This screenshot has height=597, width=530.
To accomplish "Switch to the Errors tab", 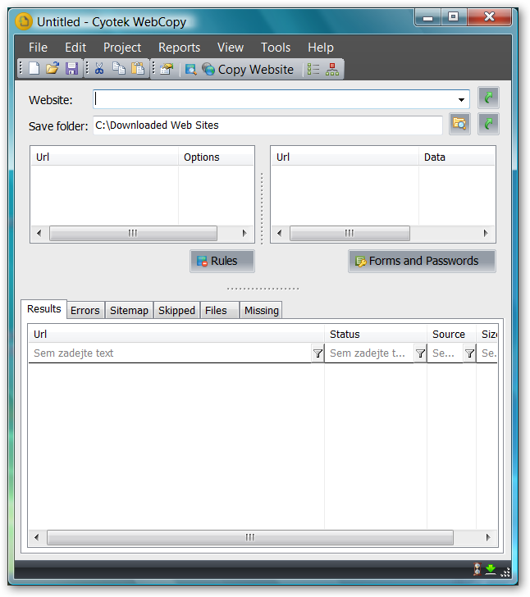I will 85,310.
